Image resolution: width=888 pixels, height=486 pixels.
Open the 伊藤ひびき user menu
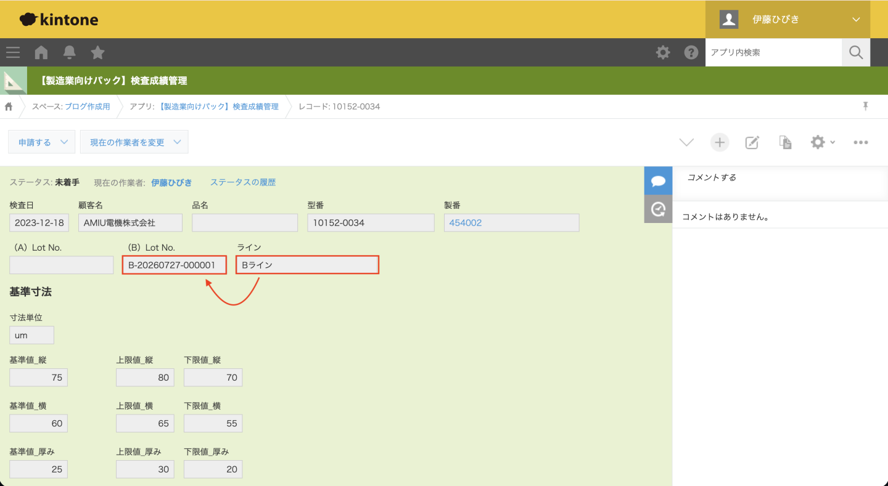pos(787,19)
